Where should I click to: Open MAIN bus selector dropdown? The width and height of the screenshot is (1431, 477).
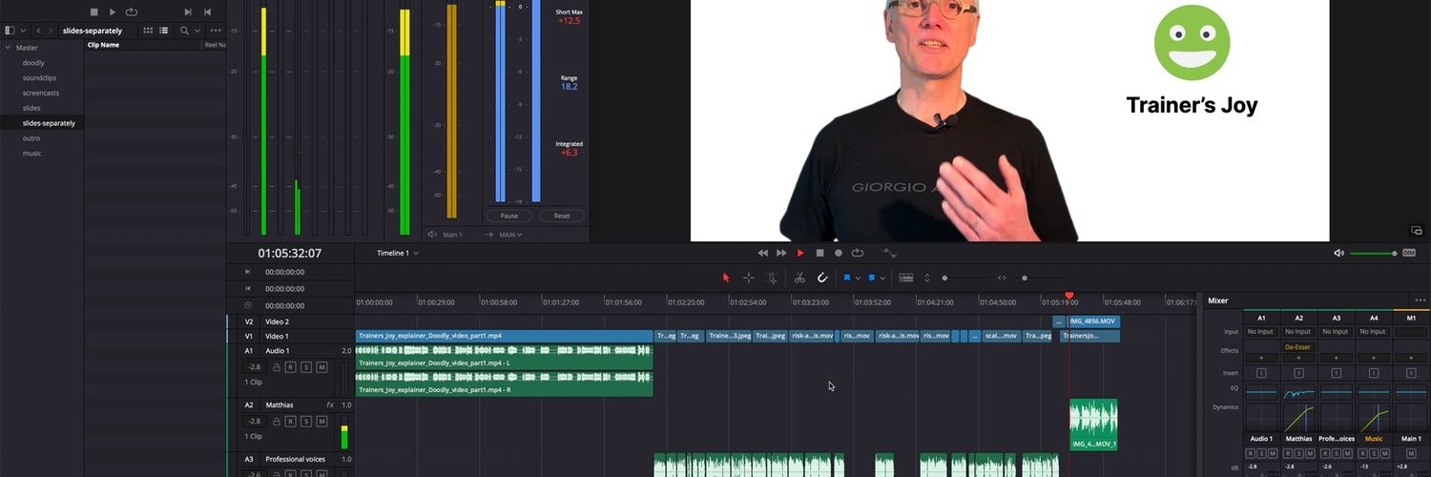click(x=510, y=234)
